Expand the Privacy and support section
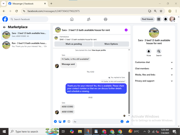Viewport: 180px width, 135px height. pos(154,81)
